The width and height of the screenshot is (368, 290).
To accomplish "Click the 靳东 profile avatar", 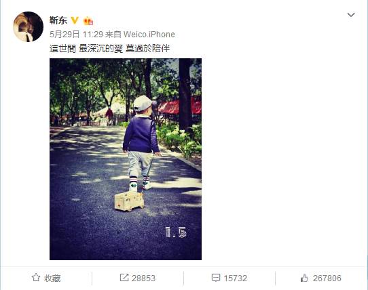I will point(28,26).
